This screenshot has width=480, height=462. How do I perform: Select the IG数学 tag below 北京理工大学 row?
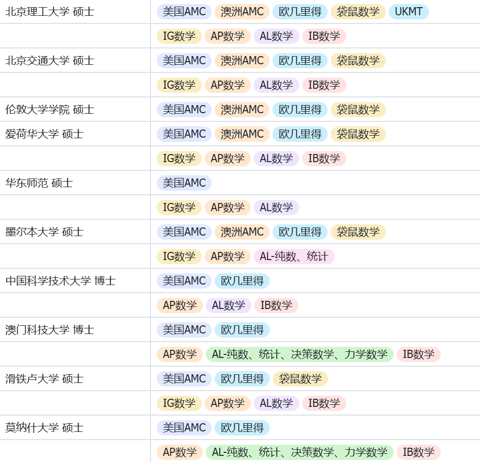[x=179, y=36]
